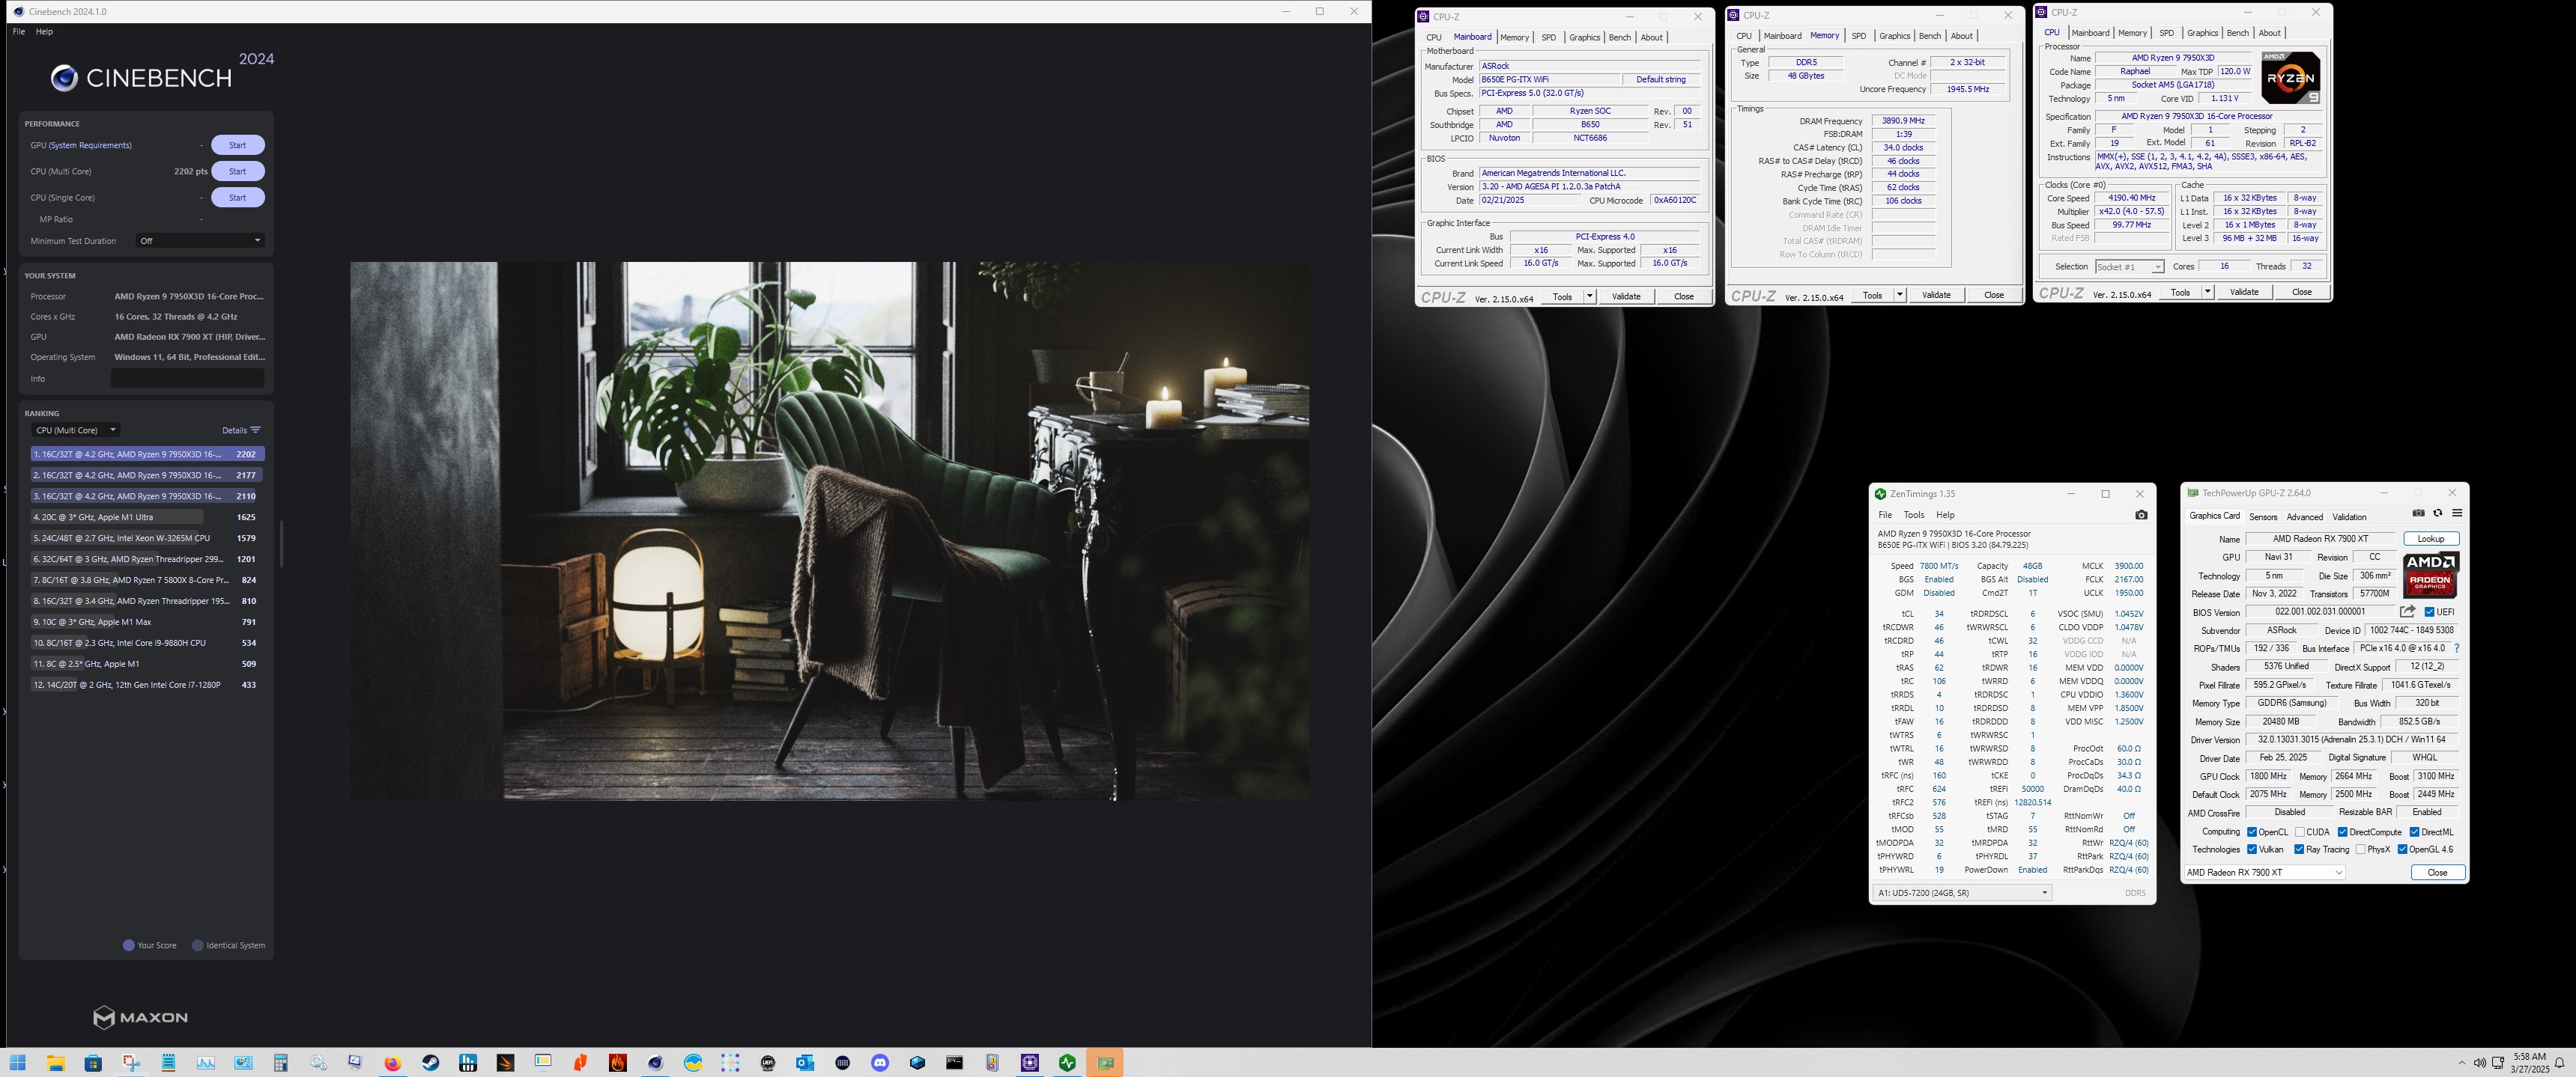Viewport: 2576px width, 1077px height.
Task: Click GPU-Z BIOS export share icon
Action: point(2408,611)
